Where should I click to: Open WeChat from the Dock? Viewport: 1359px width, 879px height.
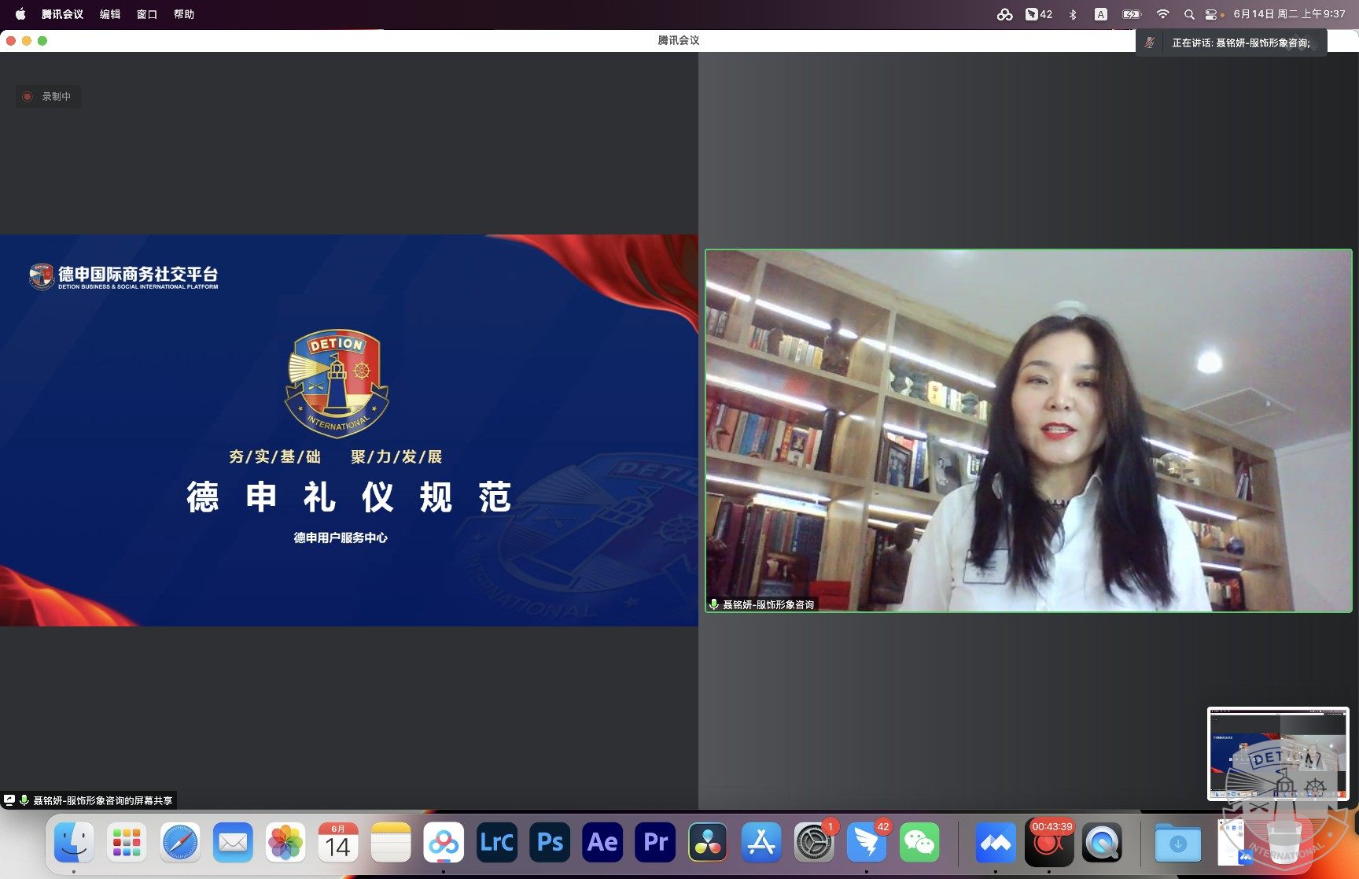pyautogui.click(x=919, y=843)
